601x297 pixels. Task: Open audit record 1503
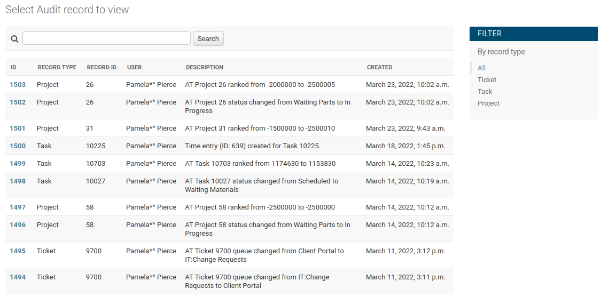[x=18, y=85]
